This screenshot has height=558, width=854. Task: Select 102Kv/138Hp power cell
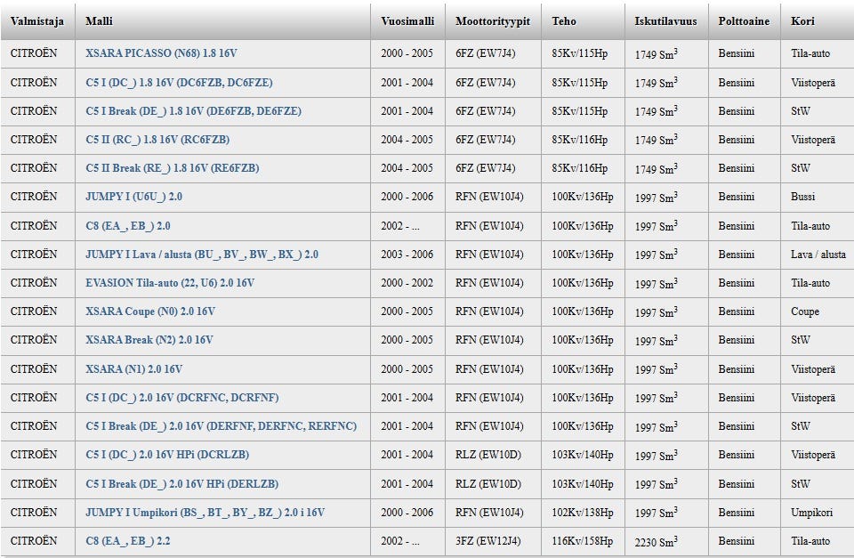point(582,513)
